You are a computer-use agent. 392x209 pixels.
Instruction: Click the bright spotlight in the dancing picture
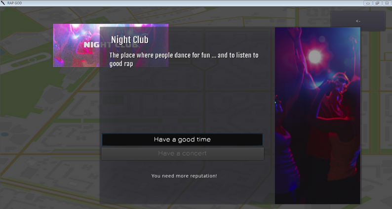click(315, 56)
